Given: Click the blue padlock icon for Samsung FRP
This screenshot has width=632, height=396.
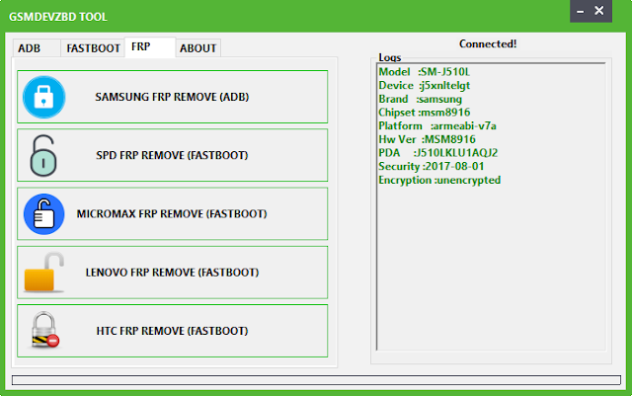Looking at the screenshot, I should (43, 97).
